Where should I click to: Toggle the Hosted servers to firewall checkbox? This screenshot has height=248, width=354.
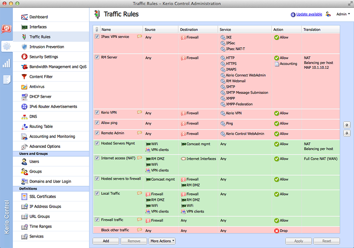pyautogui.click(x=97, y=179)
